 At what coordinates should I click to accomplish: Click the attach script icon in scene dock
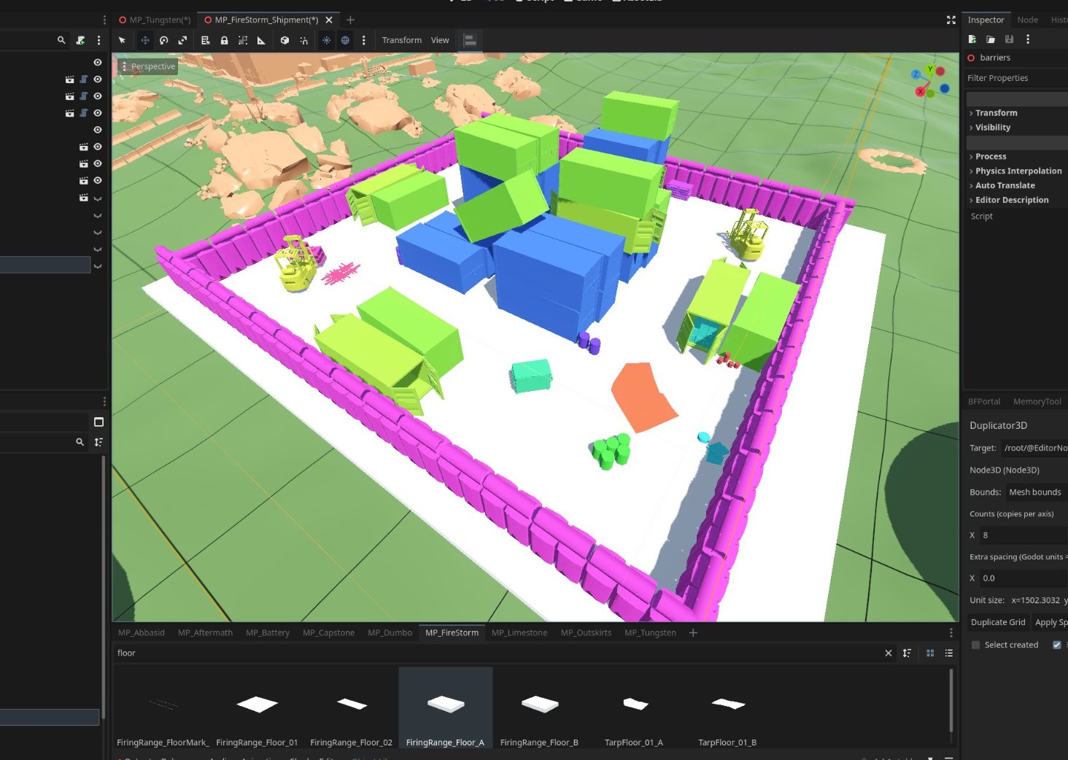(80, 40)
